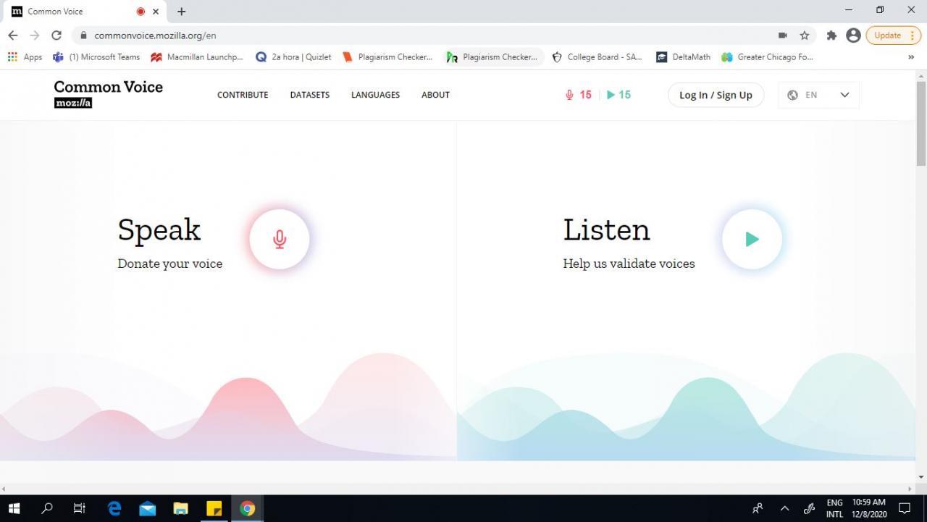Open the clock showing 10:59 AM
Screen dimensions: 927x522
point(869,508)
